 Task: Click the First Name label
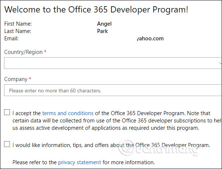pos(18,24)
